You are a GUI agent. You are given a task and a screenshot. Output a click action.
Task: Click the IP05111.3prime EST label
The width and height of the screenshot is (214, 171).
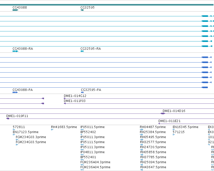tap(93, 147)
